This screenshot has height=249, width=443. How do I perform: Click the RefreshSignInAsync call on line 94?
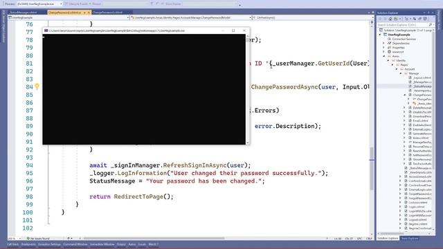point(195,165)
